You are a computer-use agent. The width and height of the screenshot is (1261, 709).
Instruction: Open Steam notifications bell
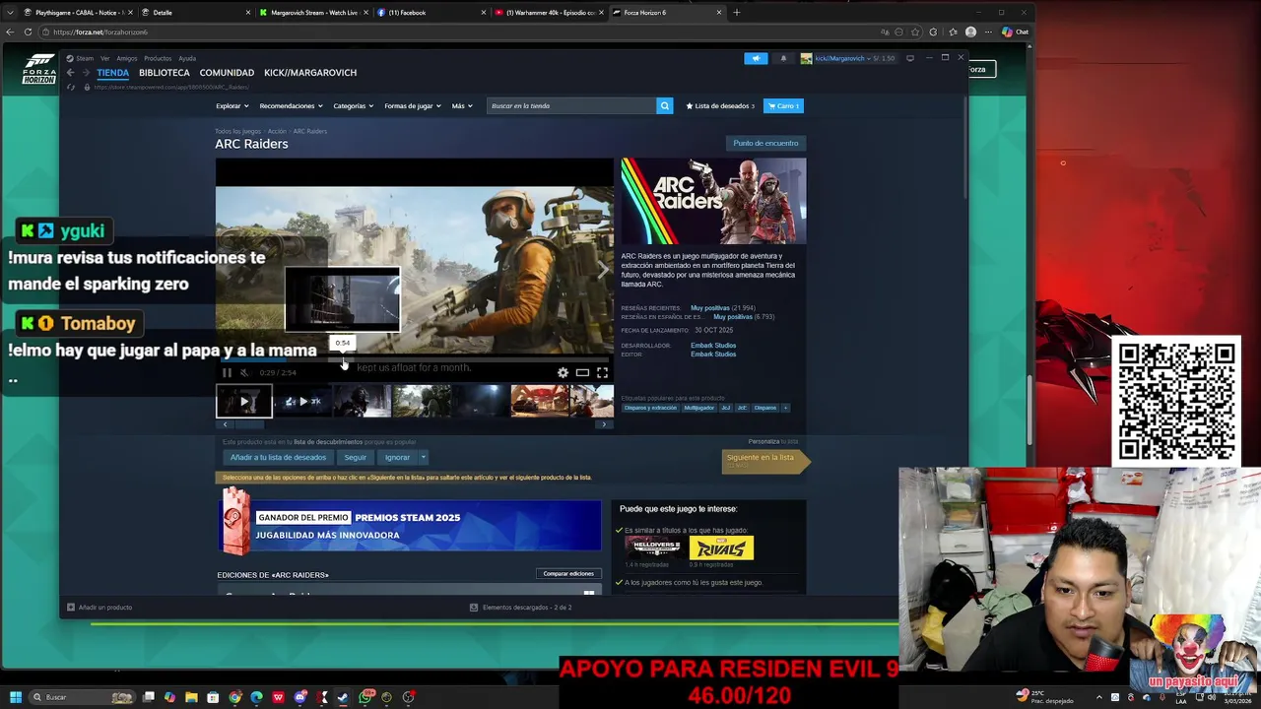coord(784,58)
